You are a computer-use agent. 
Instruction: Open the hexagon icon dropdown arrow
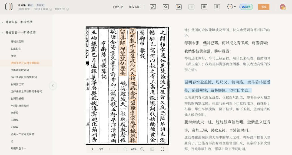[x=235, y=7]
